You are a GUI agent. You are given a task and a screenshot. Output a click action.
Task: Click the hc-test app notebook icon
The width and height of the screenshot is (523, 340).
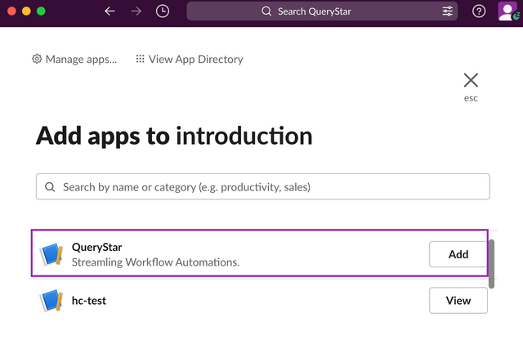point(51,301)
